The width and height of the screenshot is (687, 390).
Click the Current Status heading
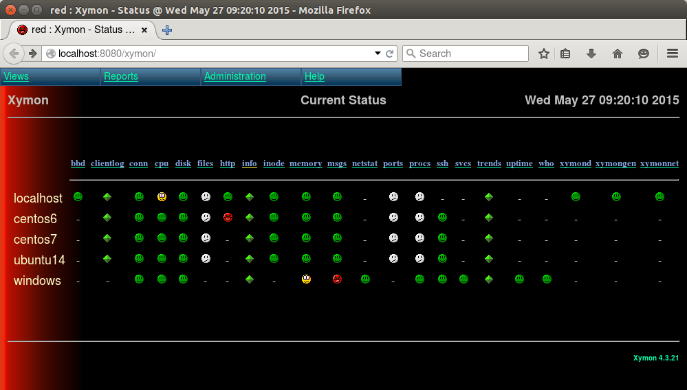(344, 100)
